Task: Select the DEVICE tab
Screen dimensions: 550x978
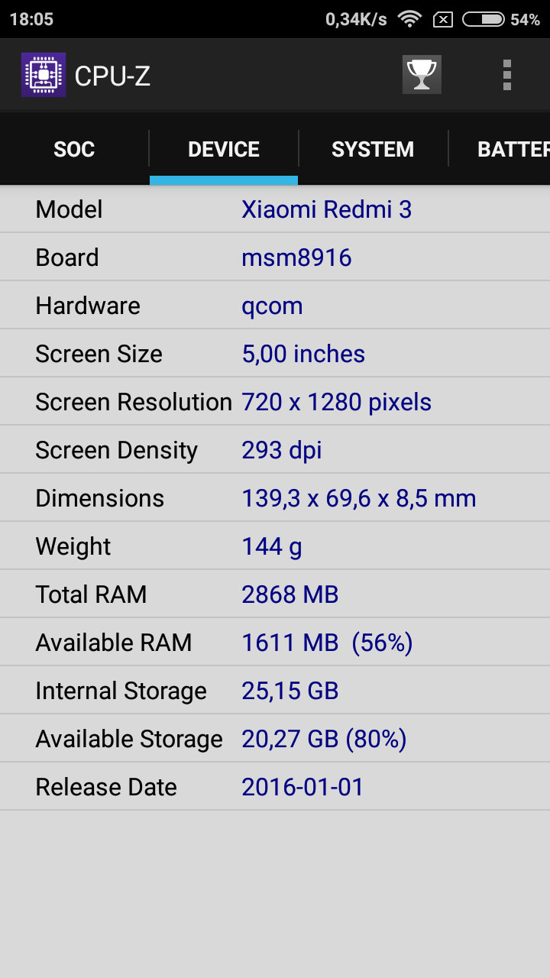Action: [x=224, y=149]
